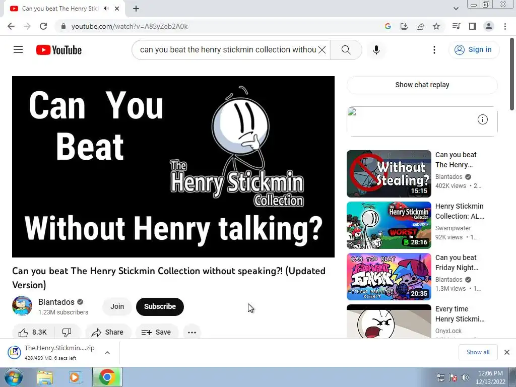
Task: Close the YouTube tab
Action: pos(117,9)
